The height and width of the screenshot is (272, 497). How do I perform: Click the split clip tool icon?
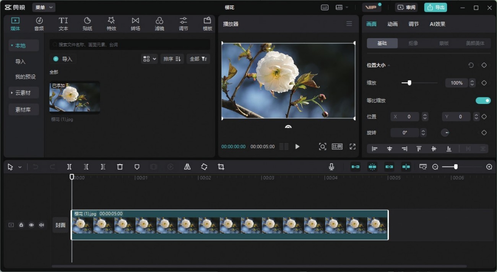(x=69, y=167)
